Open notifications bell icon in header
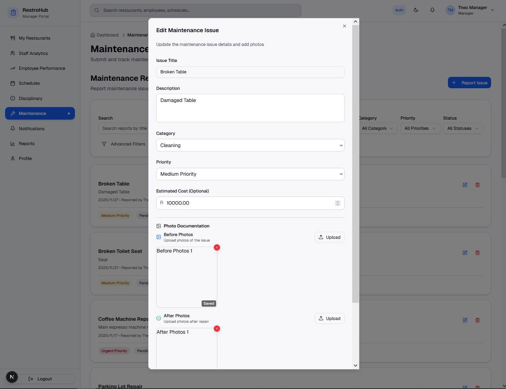506x389 pixels. pos(432,10)
